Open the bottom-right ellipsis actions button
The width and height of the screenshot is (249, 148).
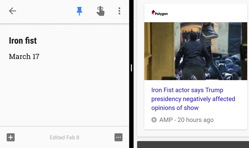tap(119, 137)
